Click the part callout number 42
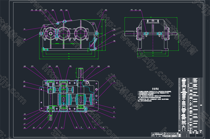Screen dimensions: 210x139 tap(24, 39)
